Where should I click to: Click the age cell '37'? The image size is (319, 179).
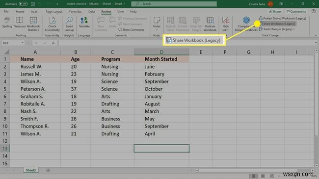[76, 89]
